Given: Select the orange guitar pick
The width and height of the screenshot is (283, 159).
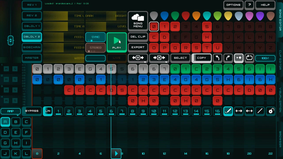Looking at the screenshot, I should pyautogui.click(x=196, y=16).
